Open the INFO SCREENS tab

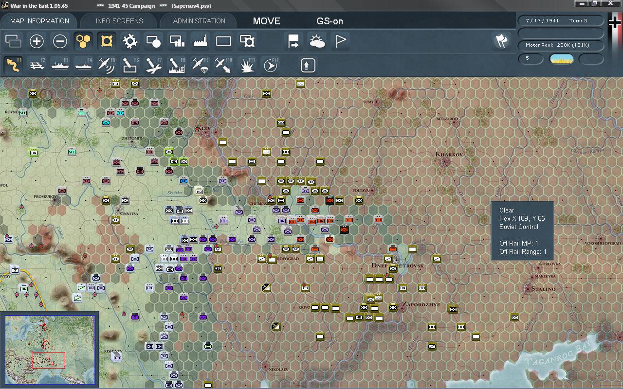119,21
